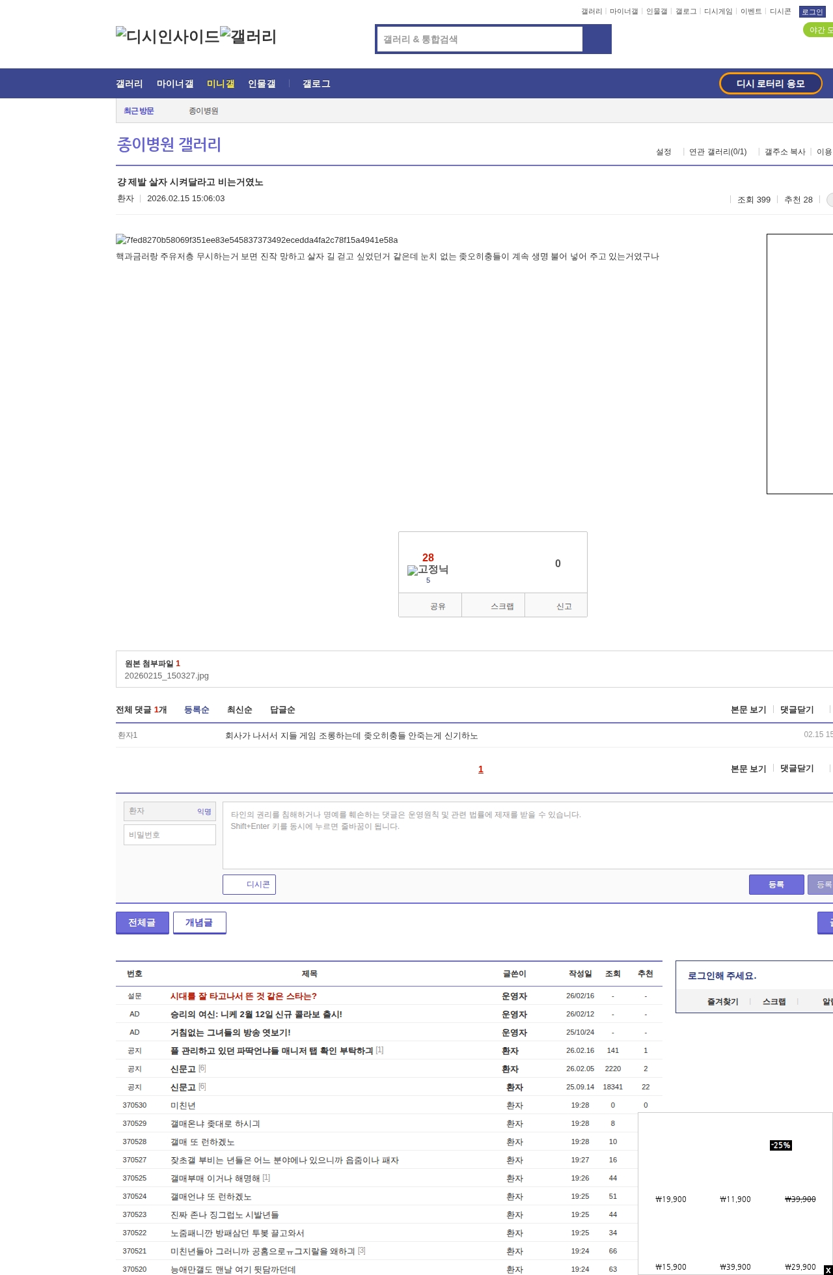Screen dimensions: 833x1275
Task: Open the attachment 20260215_150327.jpg
Action: [x=167, y=676]
